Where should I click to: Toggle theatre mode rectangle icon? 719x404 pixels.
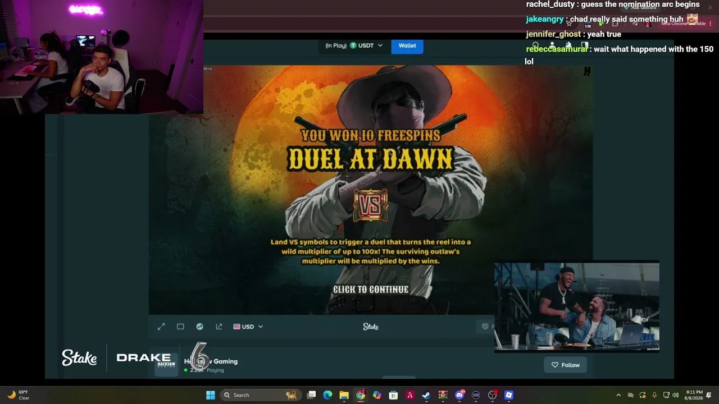tap(180, 327)
